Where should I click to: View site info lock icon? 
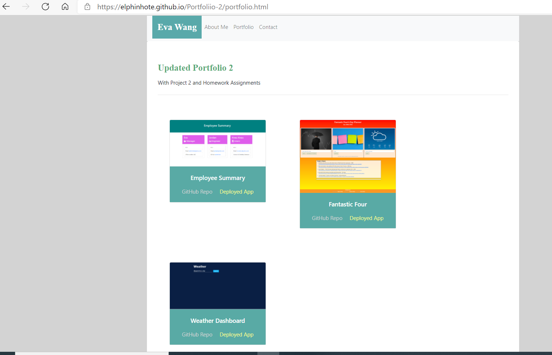point(88,7)
